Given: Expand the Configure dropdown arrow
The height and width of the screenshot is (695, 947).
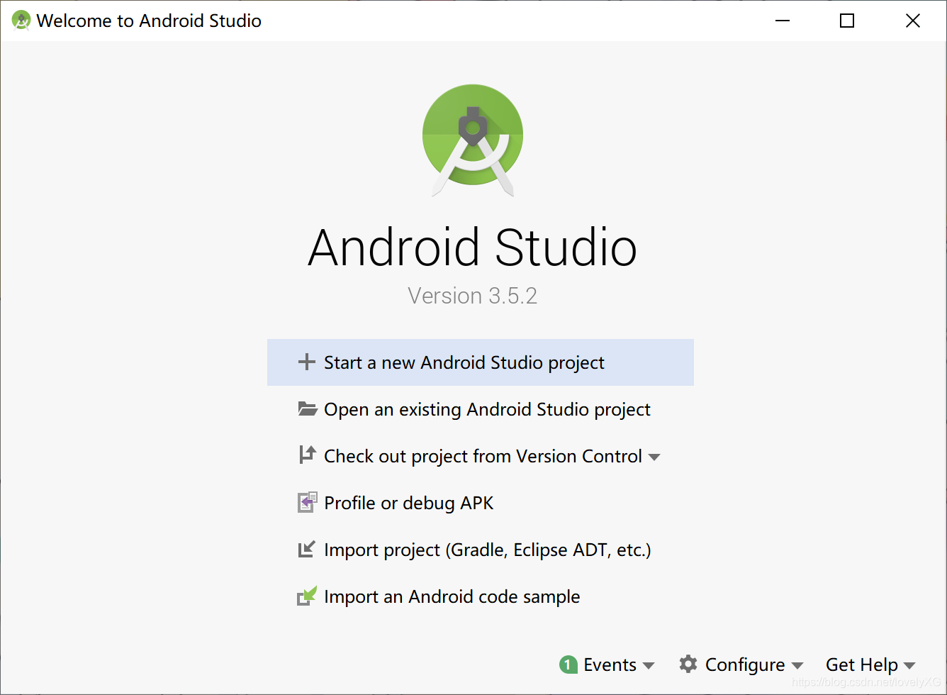Looking at the screenshot, I should 797,666.
